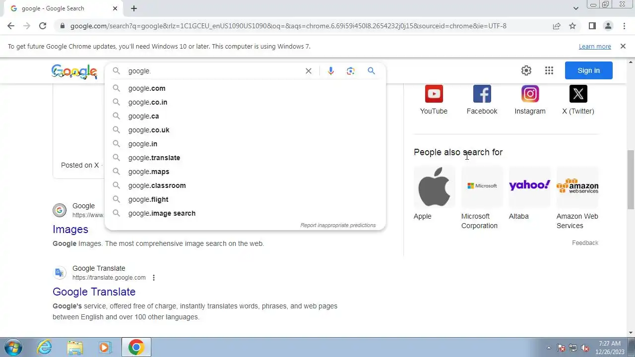This screenshot has width=635, height=357.
Task: Open the Windows Start button
Action: pyautogui.click(x=13, y=347)
